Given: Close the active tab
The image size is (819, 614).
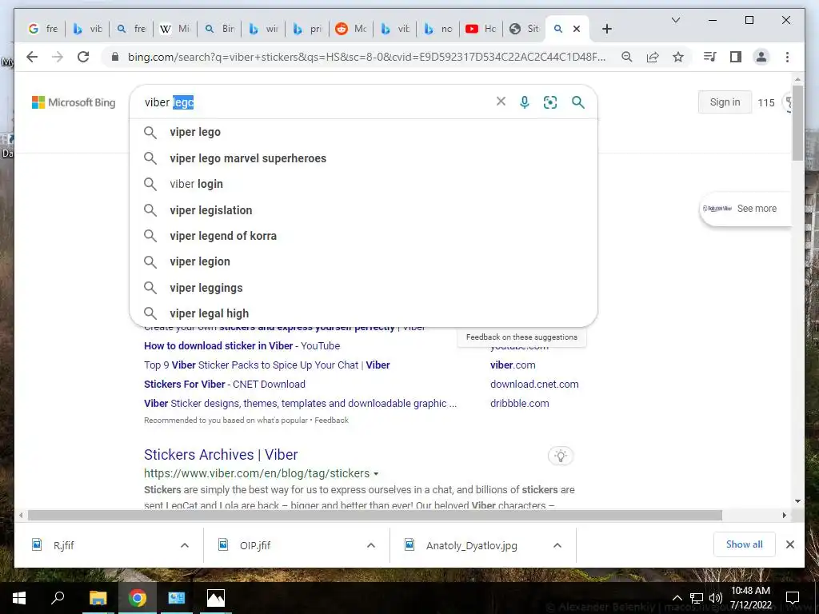Looking at the screenshot, I should (x=577, y=29).
